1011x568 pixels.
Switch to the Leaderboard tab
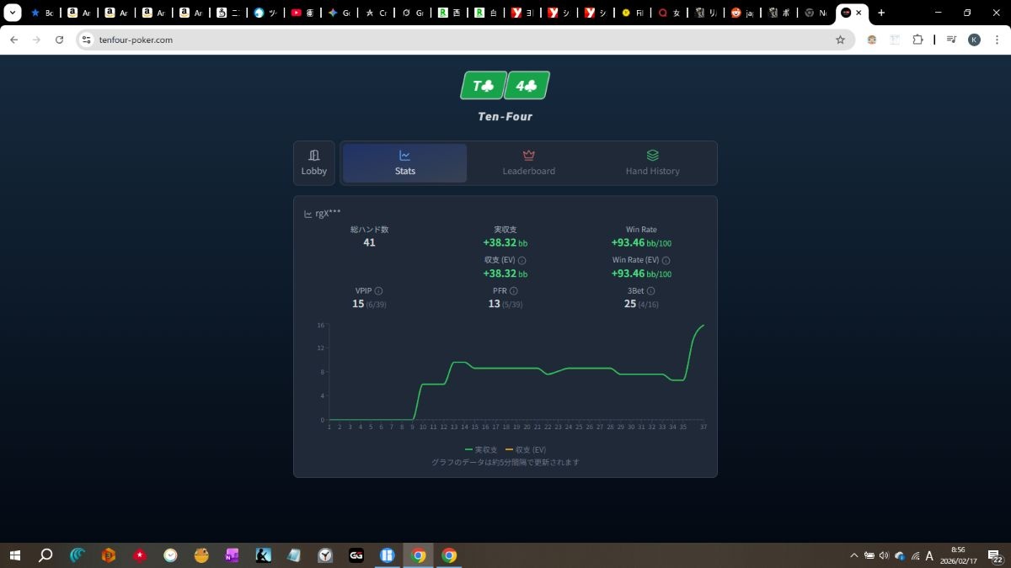click(x=528, y=162)
